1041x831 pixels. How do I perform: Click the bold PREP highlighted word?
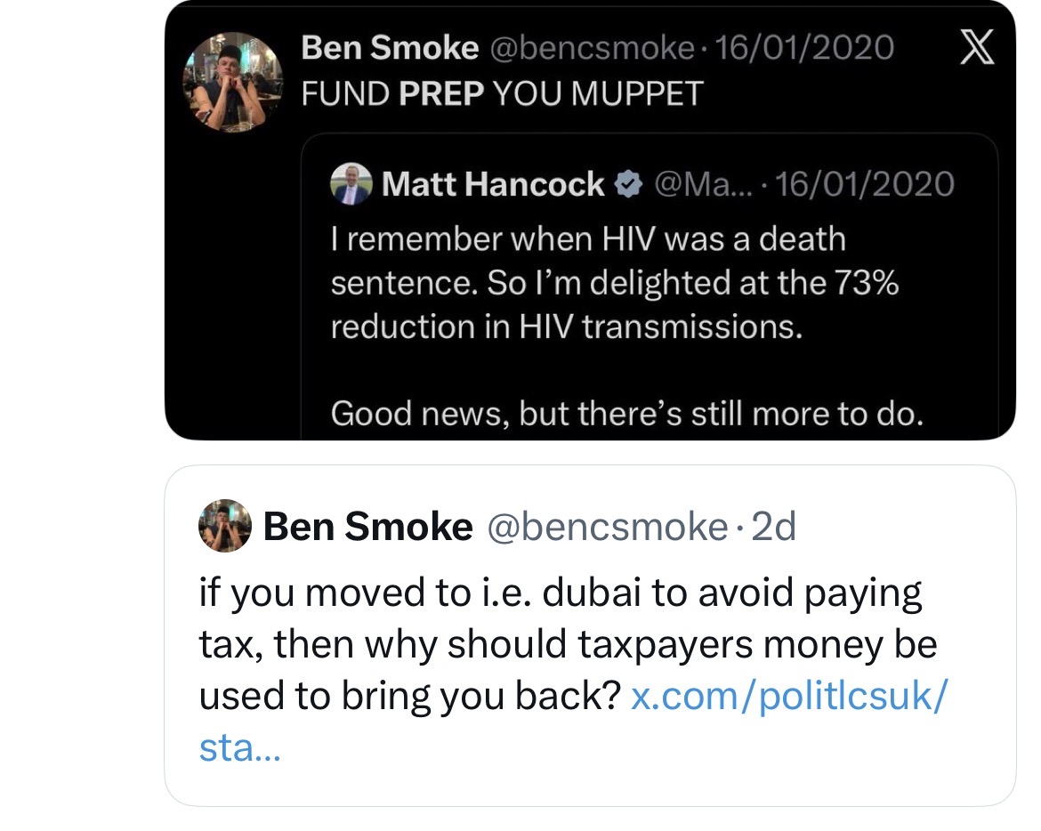click(x=441, y=94)
